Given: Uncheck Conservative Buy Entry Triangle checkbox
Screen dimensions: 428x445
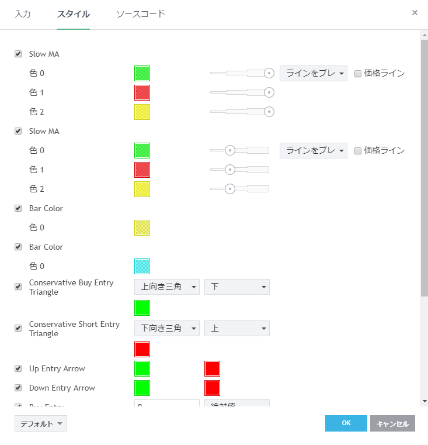Looking at the screenshot, I should coord(18,287).
